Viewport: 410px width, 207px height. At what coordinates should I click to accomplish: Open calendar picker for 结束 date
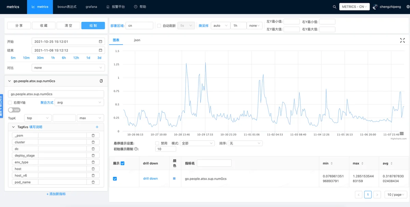(100, 50)
